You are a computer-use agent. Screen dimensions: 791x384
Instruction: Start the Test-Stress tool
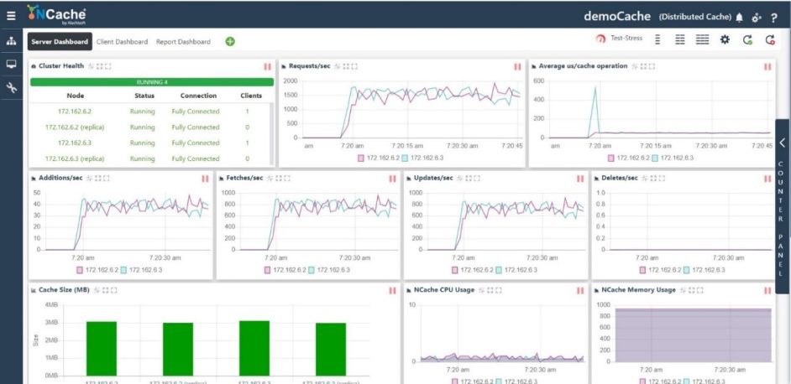619,39
